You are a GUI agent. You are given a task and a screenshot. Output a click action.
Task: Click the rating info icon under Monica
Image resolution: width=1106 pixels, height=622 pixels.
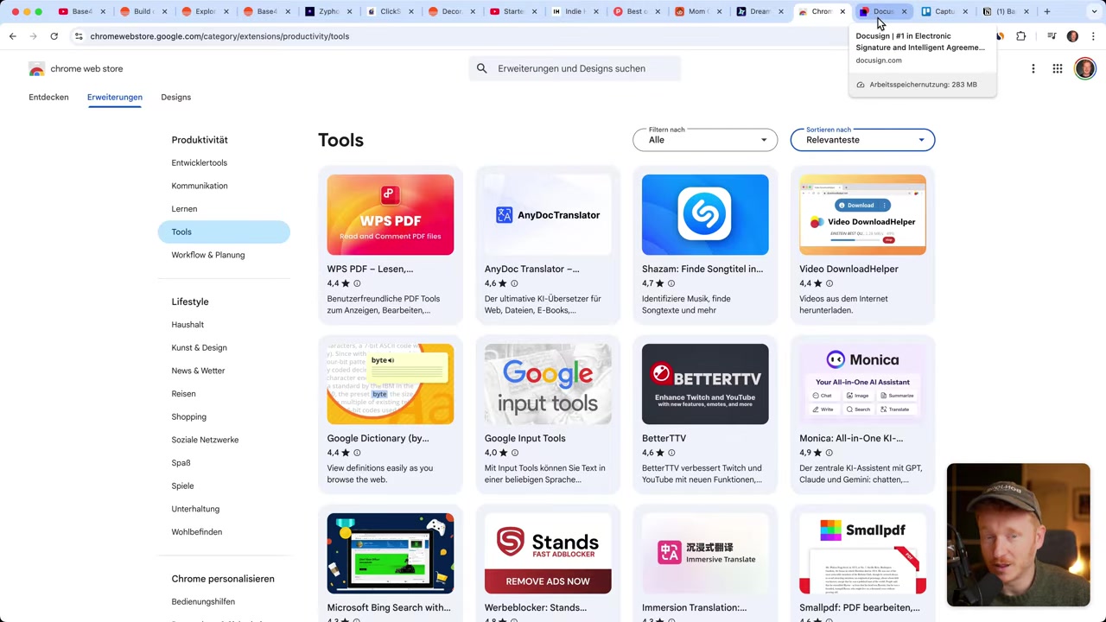point(829,453)
